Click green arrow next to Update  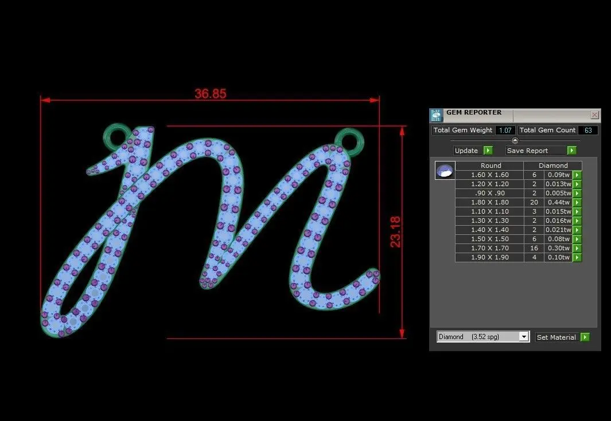point(488,150)
